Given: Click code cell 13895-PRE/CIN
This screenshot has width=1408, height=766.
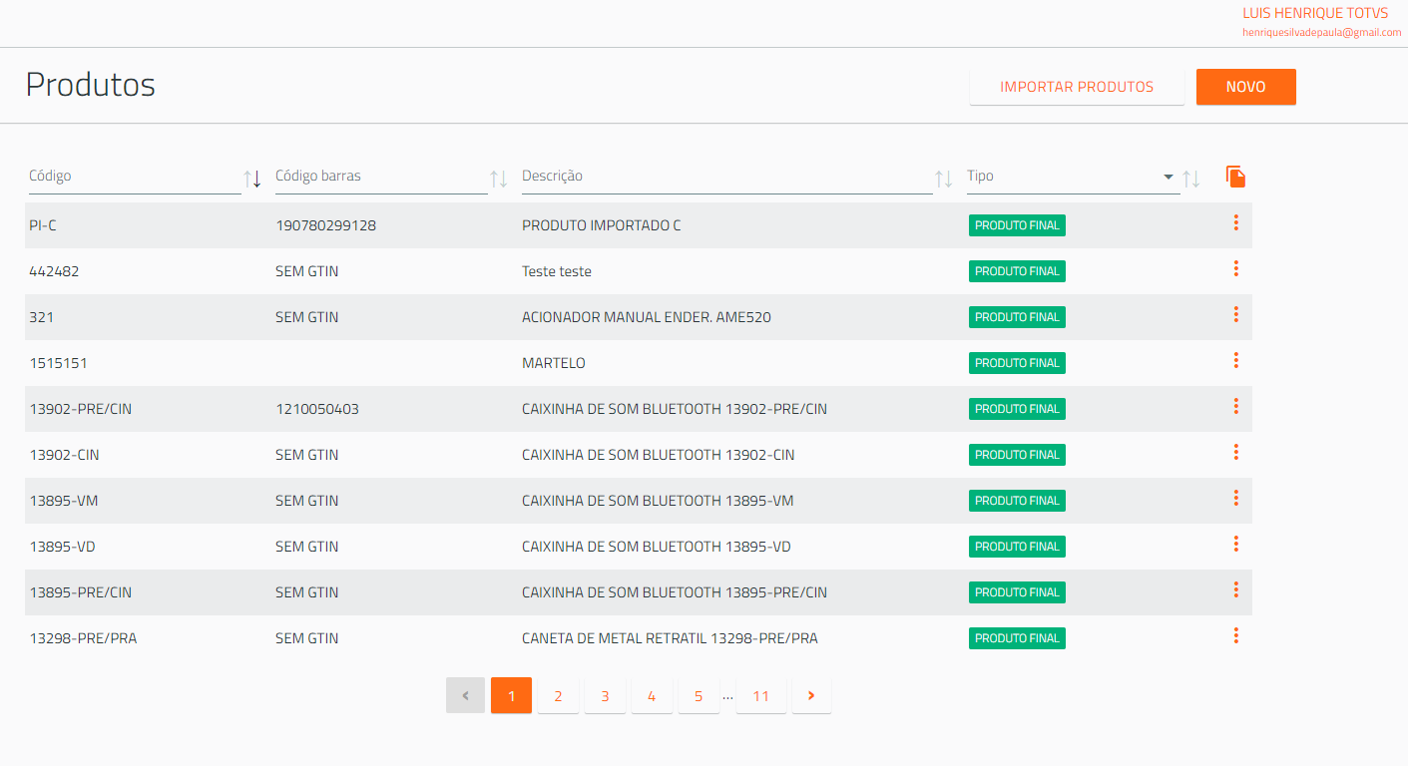Looking at the screenshot, I should pos(81,592).
